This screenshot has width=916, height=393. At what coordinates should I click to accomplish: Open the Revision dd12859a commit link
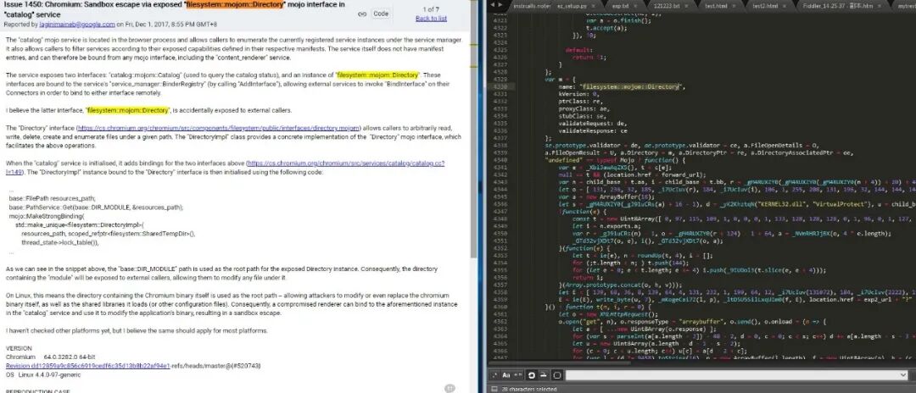point(87,366)
